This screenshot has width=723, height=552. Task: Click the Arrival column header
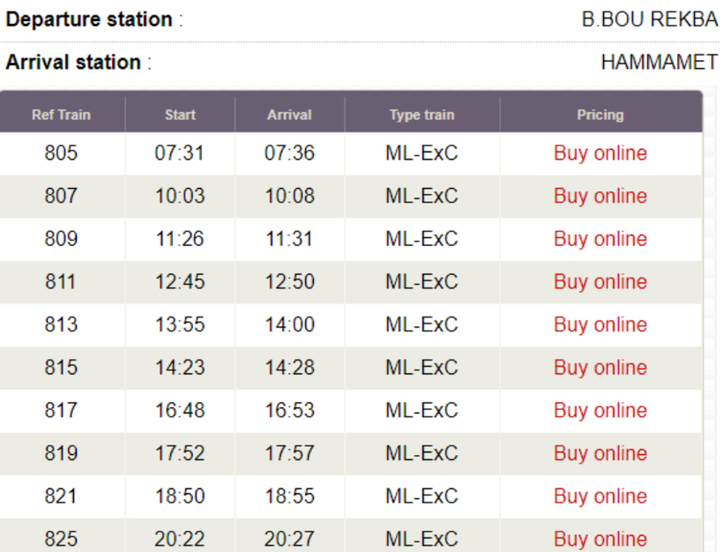tap(289, 115)
